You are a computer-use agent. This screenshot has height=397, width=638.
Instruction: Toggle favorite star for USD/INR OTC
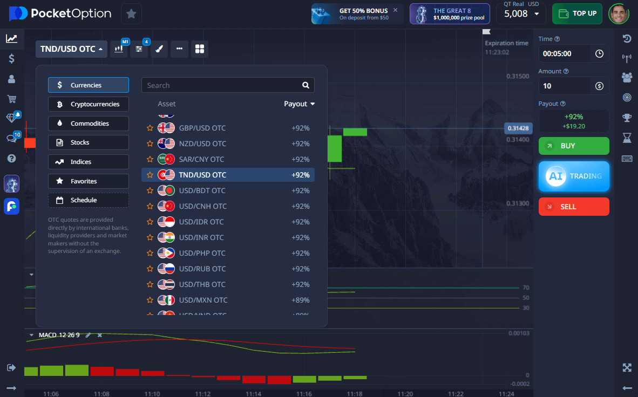(150, 238)
